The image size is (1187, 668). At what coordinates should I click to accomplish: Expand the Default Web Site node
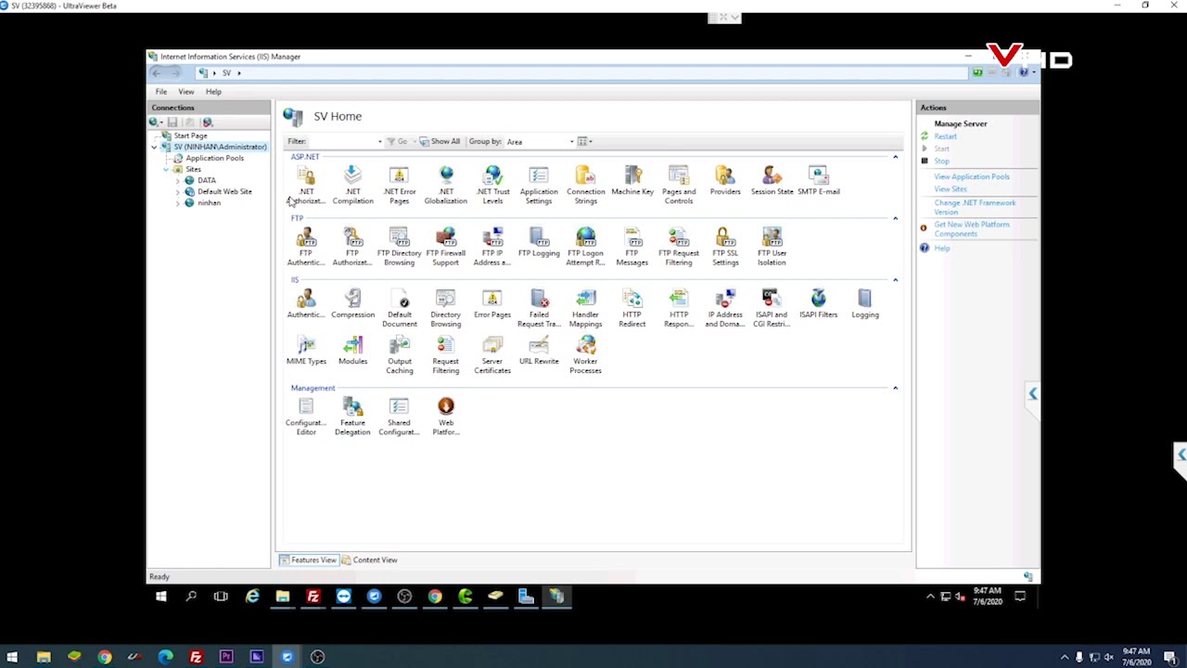point(178,192)
